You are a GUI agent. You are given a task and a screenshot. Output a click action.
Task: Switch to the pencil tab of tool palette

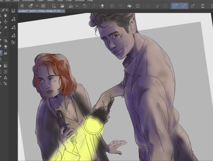(3, 10)
